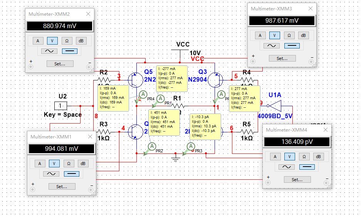Select DC mode on Multimeter-XMM4
Viewport: 361px width, 217px height.
click(307, 167)
